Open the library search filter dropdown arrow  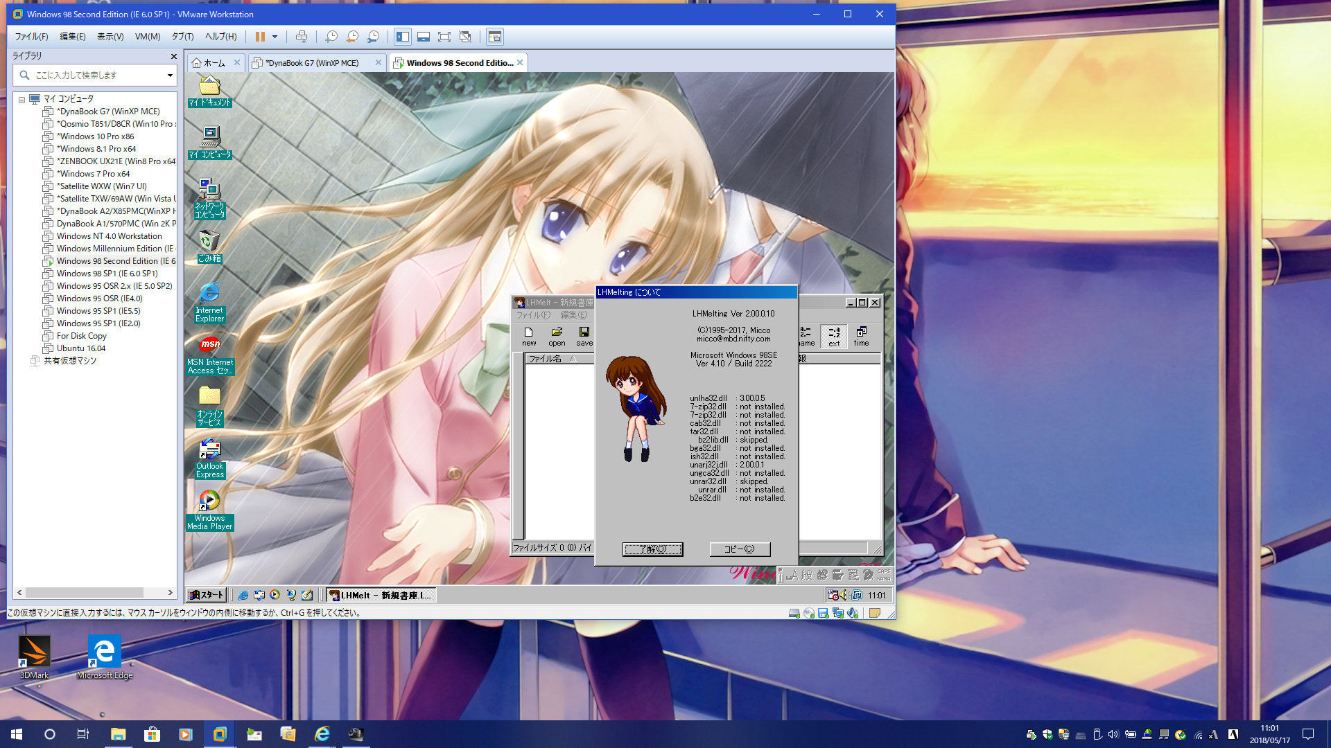170,75
